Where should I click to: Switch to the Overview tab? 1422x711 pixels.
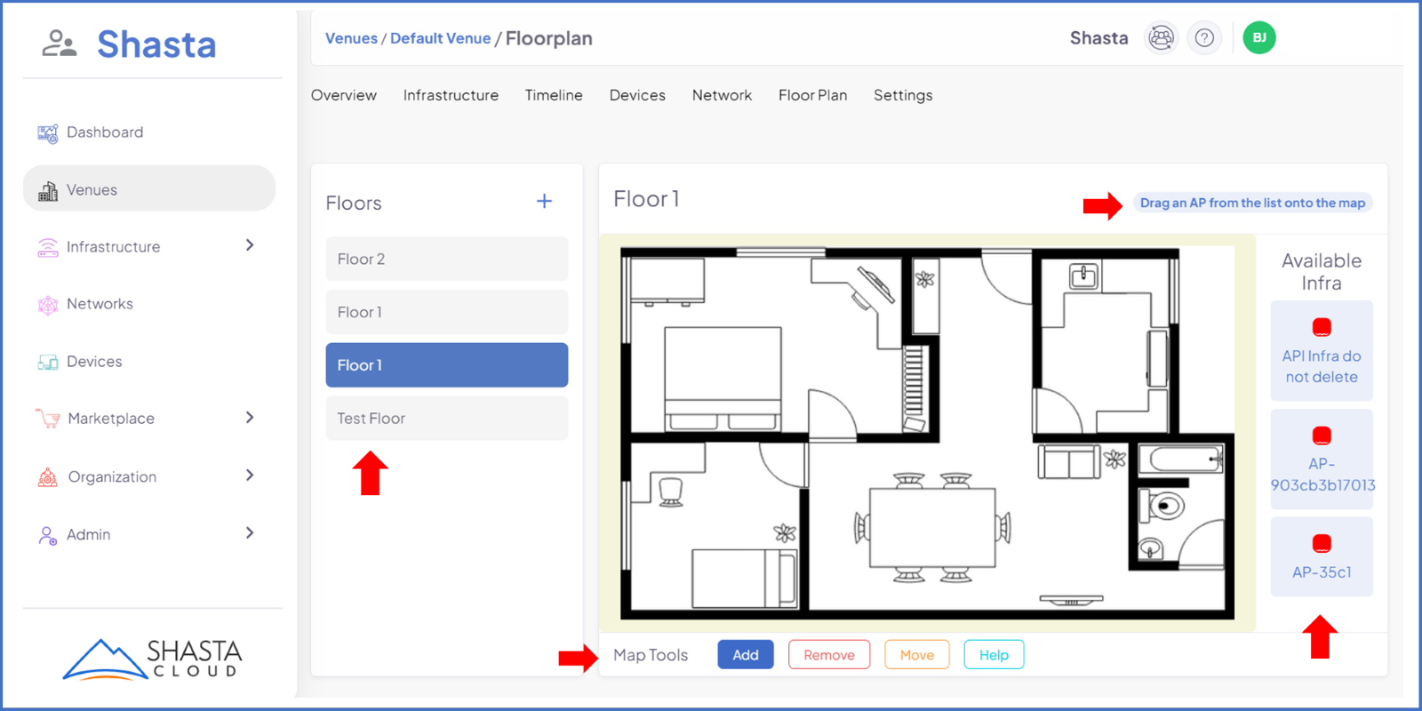(x=344, y=95)
